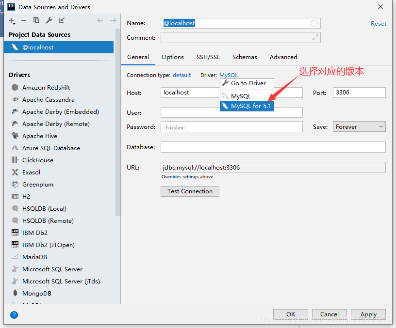Pick the Apache Cassandra driver

48,100
